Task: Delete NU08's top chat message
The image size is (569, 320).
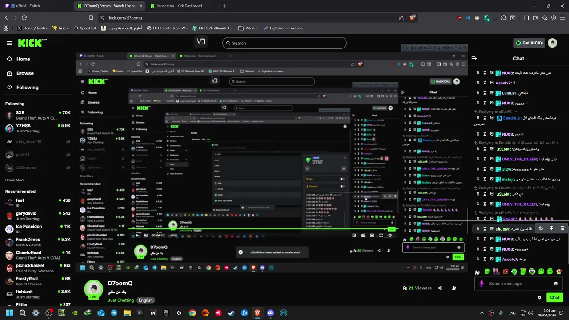Action: click(x=478, y=73)
